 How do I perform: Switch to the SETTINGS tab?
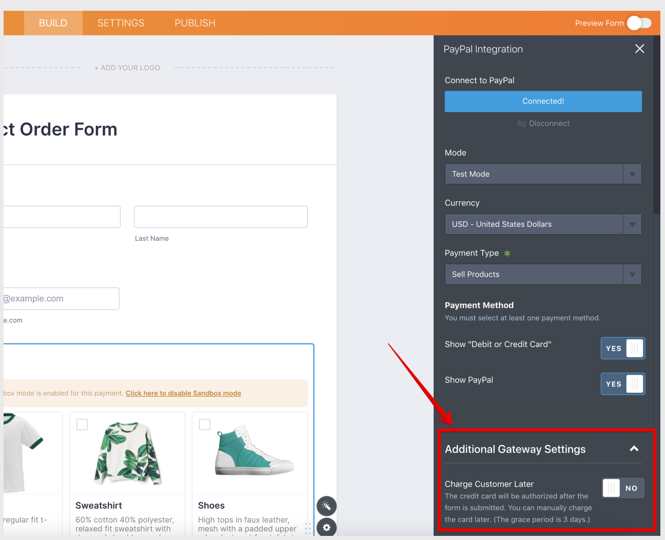click(x=121, y=23)
